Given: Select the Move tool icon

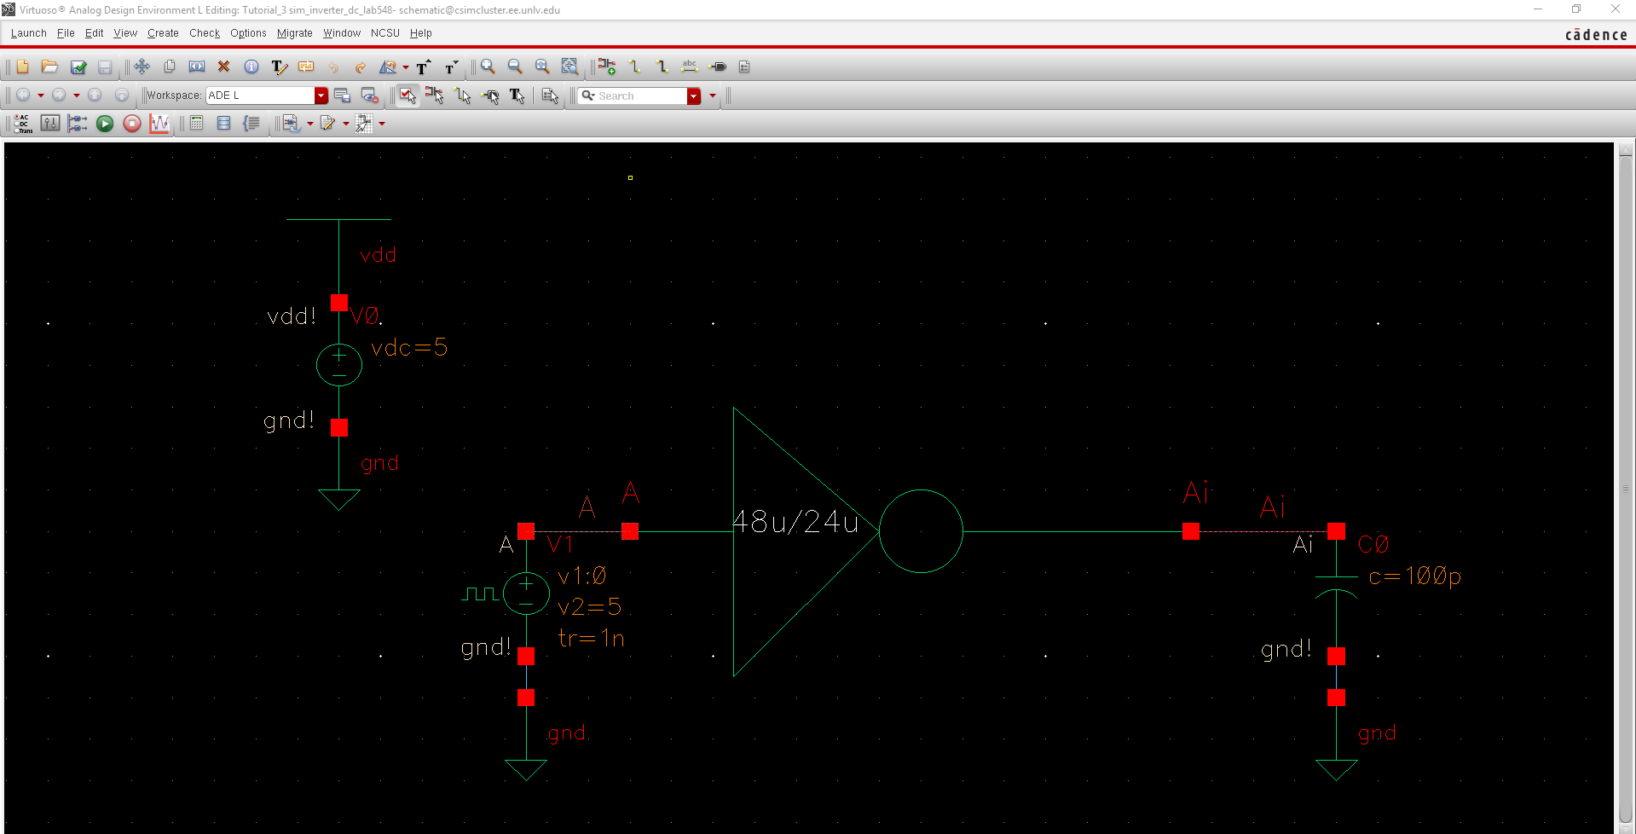Looking at the screenshot, I should pyautogui.click(x=142, y=67).
